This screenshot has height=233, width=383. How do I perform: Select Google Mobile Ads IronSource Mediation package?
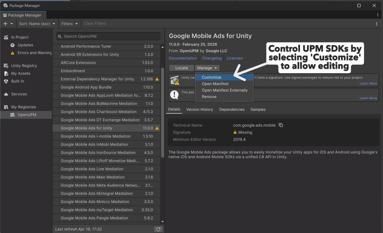107,153
